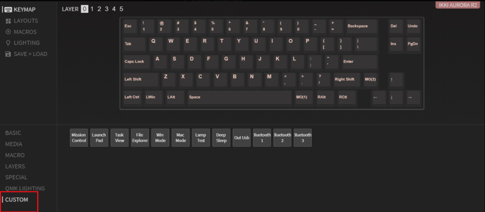Switch to layer 1
485x212 pixels.
[92, 9]
